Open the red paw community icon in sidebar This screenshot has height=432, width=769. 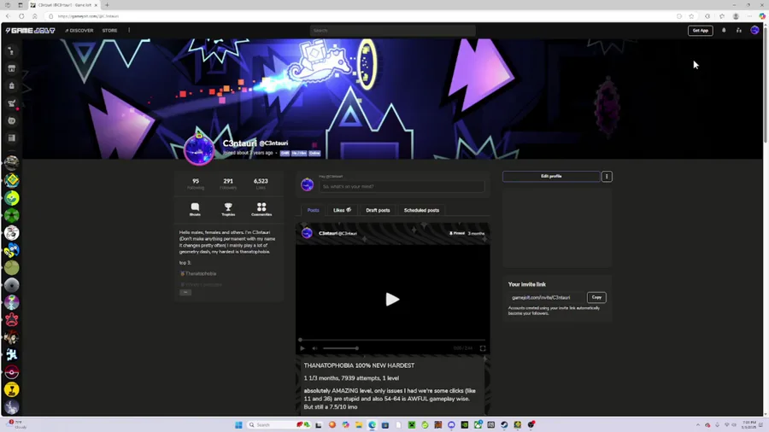tap(12, 320)
